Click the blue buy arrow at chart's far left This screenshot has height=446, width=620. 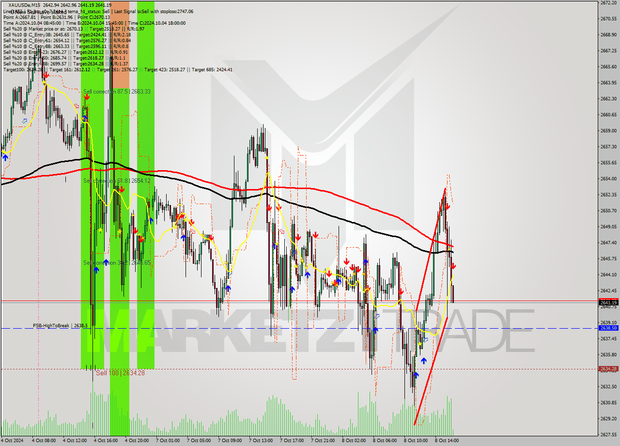(x=5, y=157)
